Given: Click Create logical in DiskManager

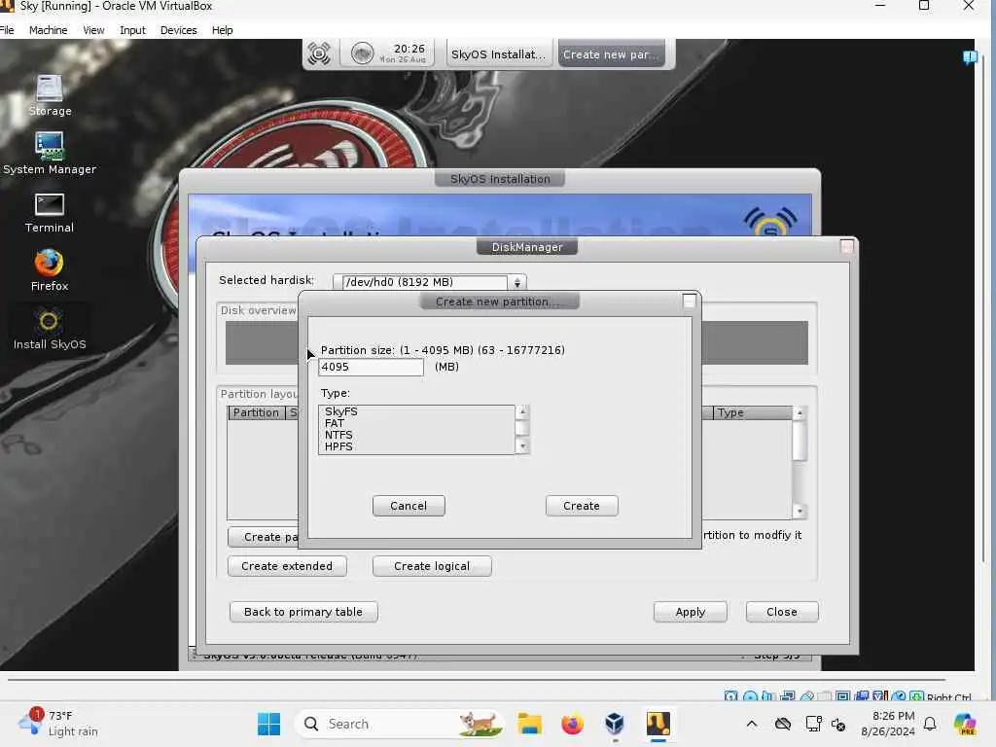Looking at the screenshot, I should 432,566.
